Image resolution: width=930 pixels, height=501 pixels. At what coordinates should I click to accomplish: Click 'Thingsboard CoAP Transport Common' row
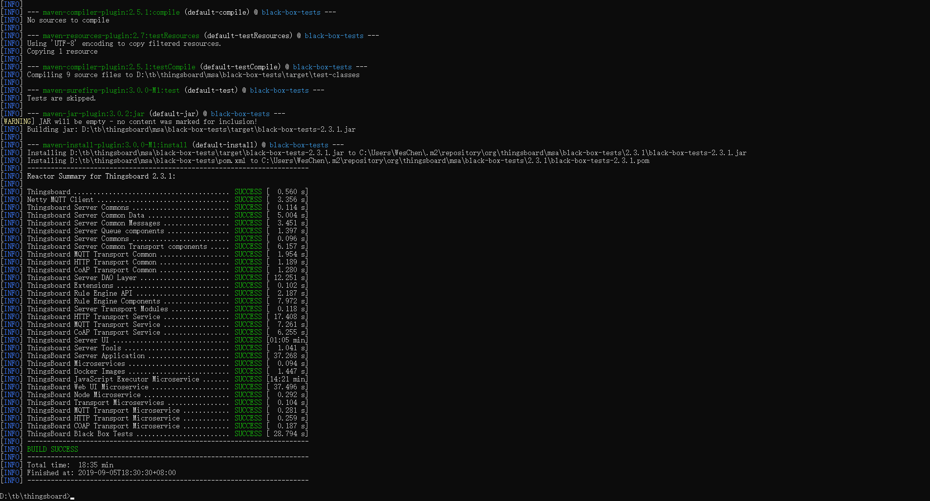coord(154,270)
